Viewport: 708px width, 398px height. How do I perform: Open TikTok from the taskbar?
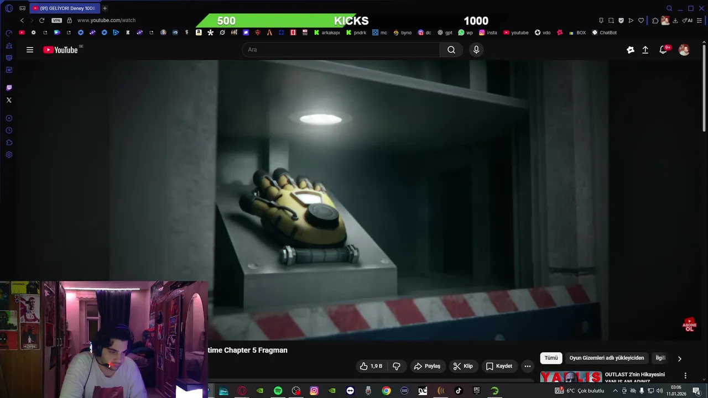[459, 391]
